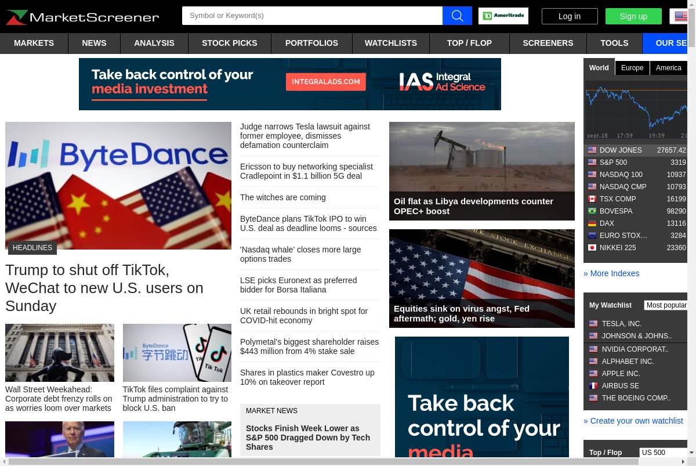
Task: Open the PORTFOLIOS menu
Action: click(x=311, y=43)
